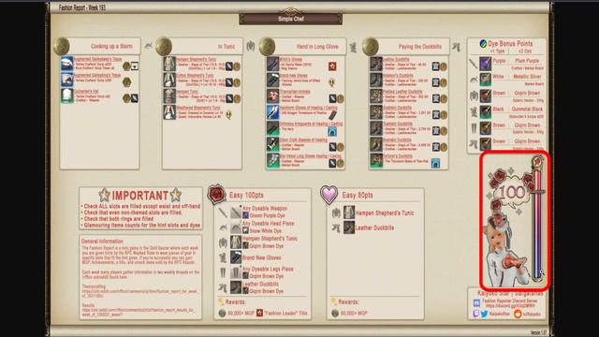Select the head slot icon after Cooking up a Storm
The width and height of the screenshot is (599, 337).
click(x=148, y=46)
